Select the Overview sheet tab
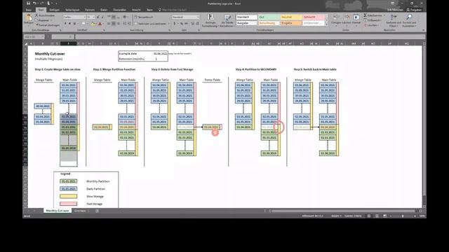Image resolution: width=449 pixels, height=252 pixels. click(80, 211)
